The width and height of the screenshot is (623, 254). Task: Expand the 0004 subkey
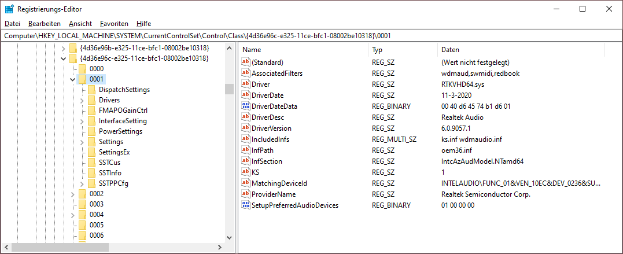click(73, 215)
